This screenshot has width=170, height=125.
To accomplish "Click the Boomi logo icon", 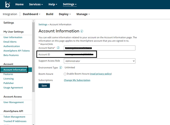I will [x=8, y=4].
